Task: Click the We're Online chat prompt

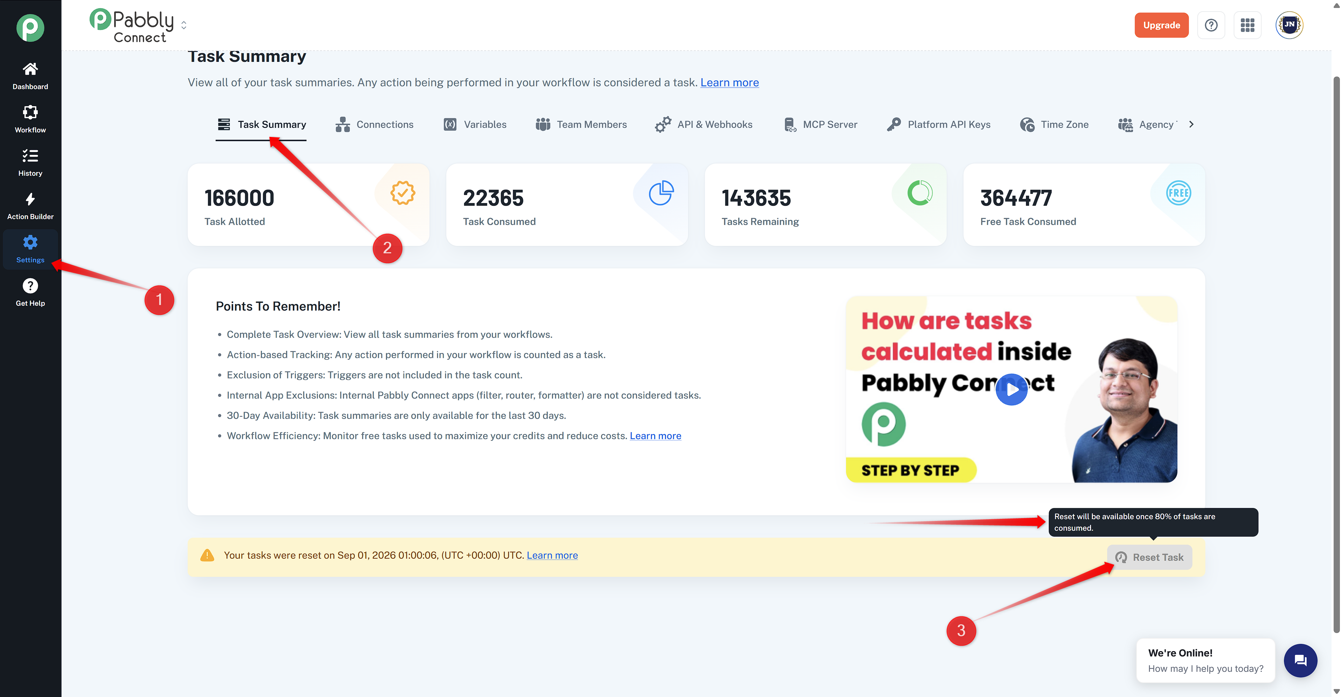Action: [x=1206, y=661]
